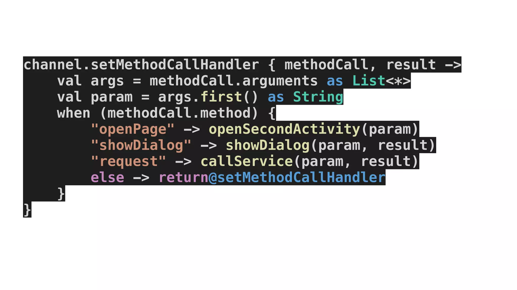This screenshot has width=517, height=290.
Task: Click the openSecondActivity function name
Action: coord(285,129)
